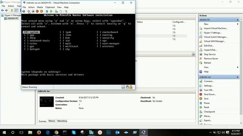Open Firefox from the taskbar
The width and height of the screenshot is (243, 136).
[x=39, y=132]
